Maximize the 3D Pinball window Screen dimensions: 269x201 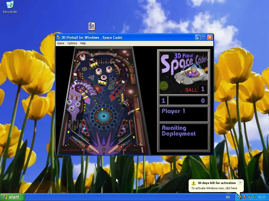(204, 37)
